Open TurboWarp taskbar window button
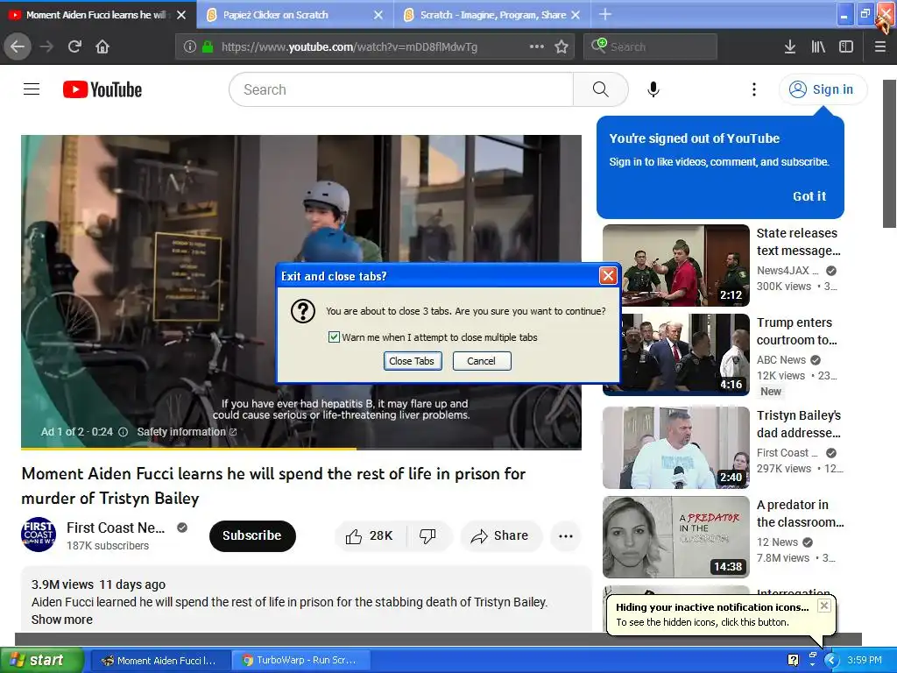 click(x=301, y=661)
